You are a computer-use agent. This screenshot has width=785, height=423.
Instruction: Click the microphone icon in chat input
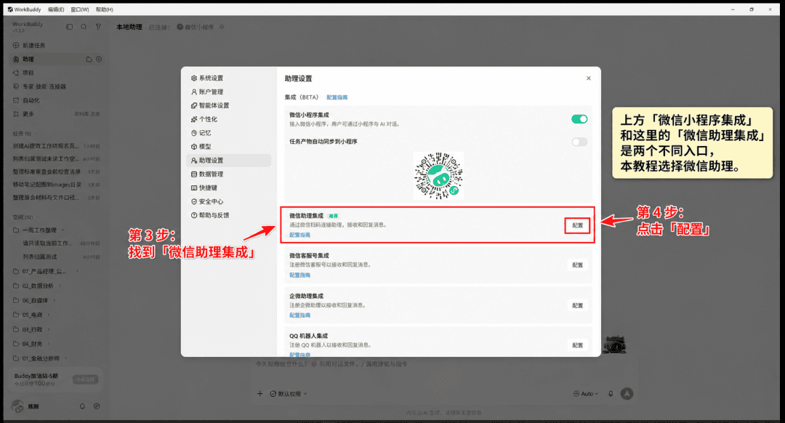click(x=611, y=393)
